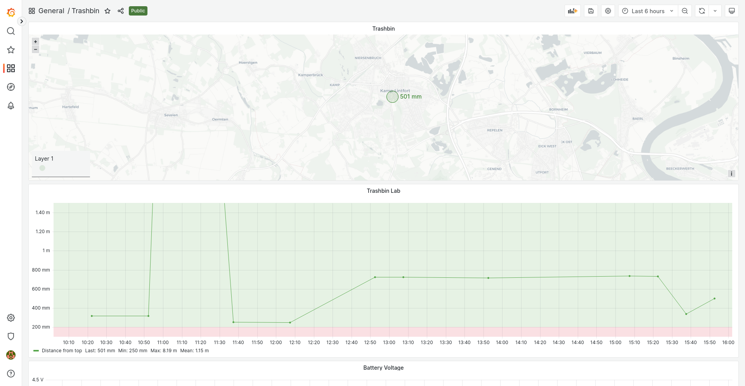The image size is (745, 386).
Task: Open the search dashboards icon
Action: 11,31
